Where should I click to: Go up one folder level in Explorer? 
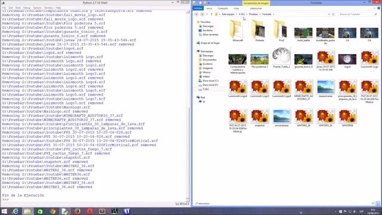tap(211, 14)
